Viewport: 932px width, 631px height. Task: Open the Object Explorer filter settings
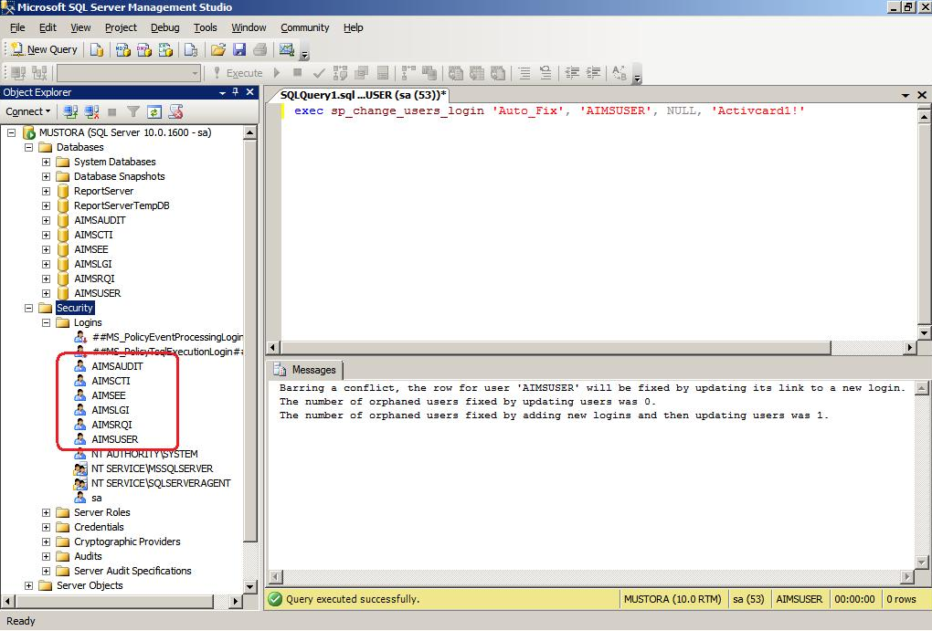coord(134,112)
